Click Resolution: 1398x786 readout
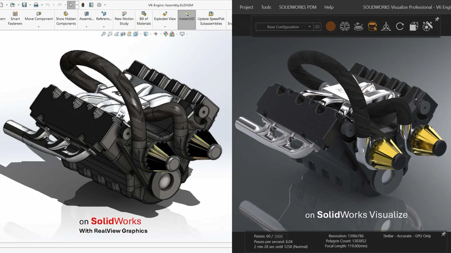Screen dimensions: 451x253 (346, 236)
